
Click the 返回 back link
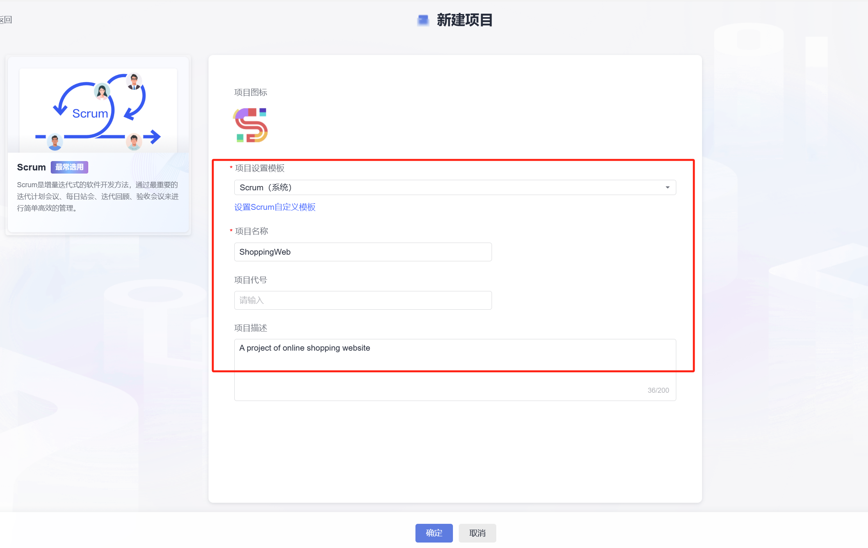pyautogui.click(x=6, y=20)
